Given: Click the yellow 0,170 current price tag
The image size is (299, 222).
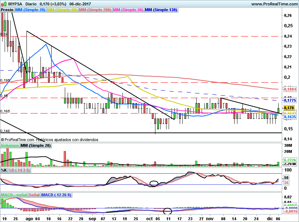Looking at the screenshot, I should 289,108.
